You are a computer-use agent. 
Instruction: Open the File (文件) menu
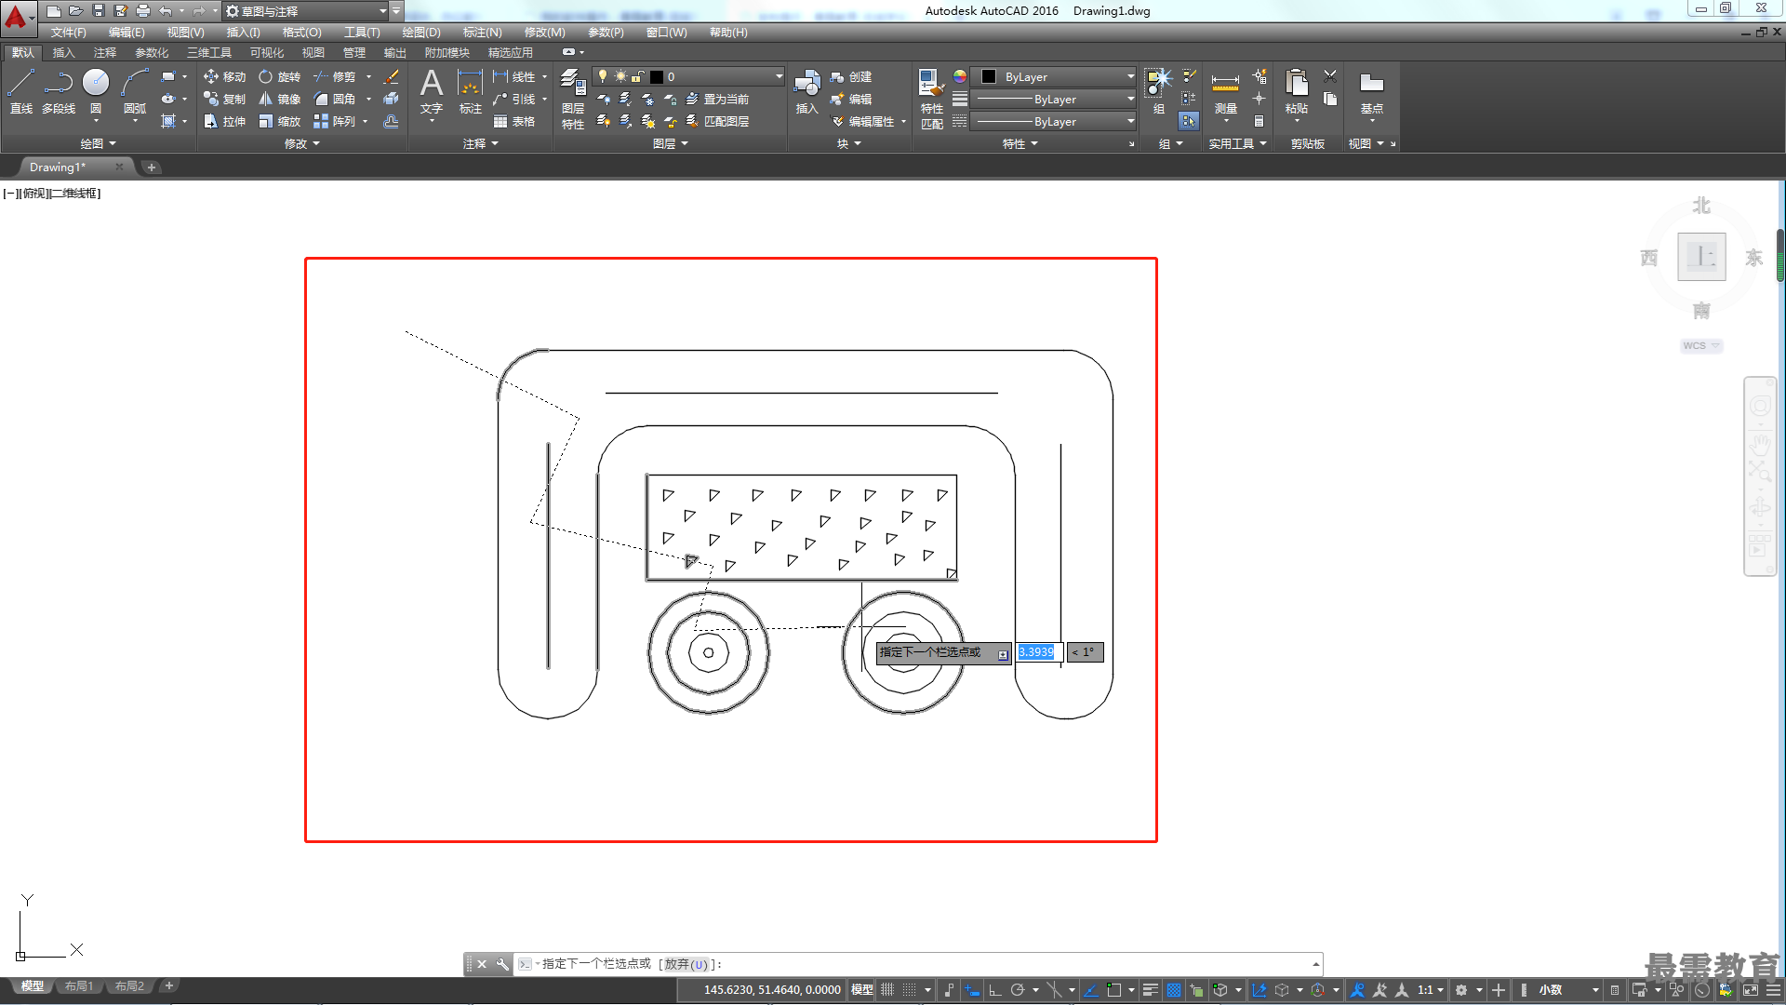pyautogui.click(x=68, y=33)
